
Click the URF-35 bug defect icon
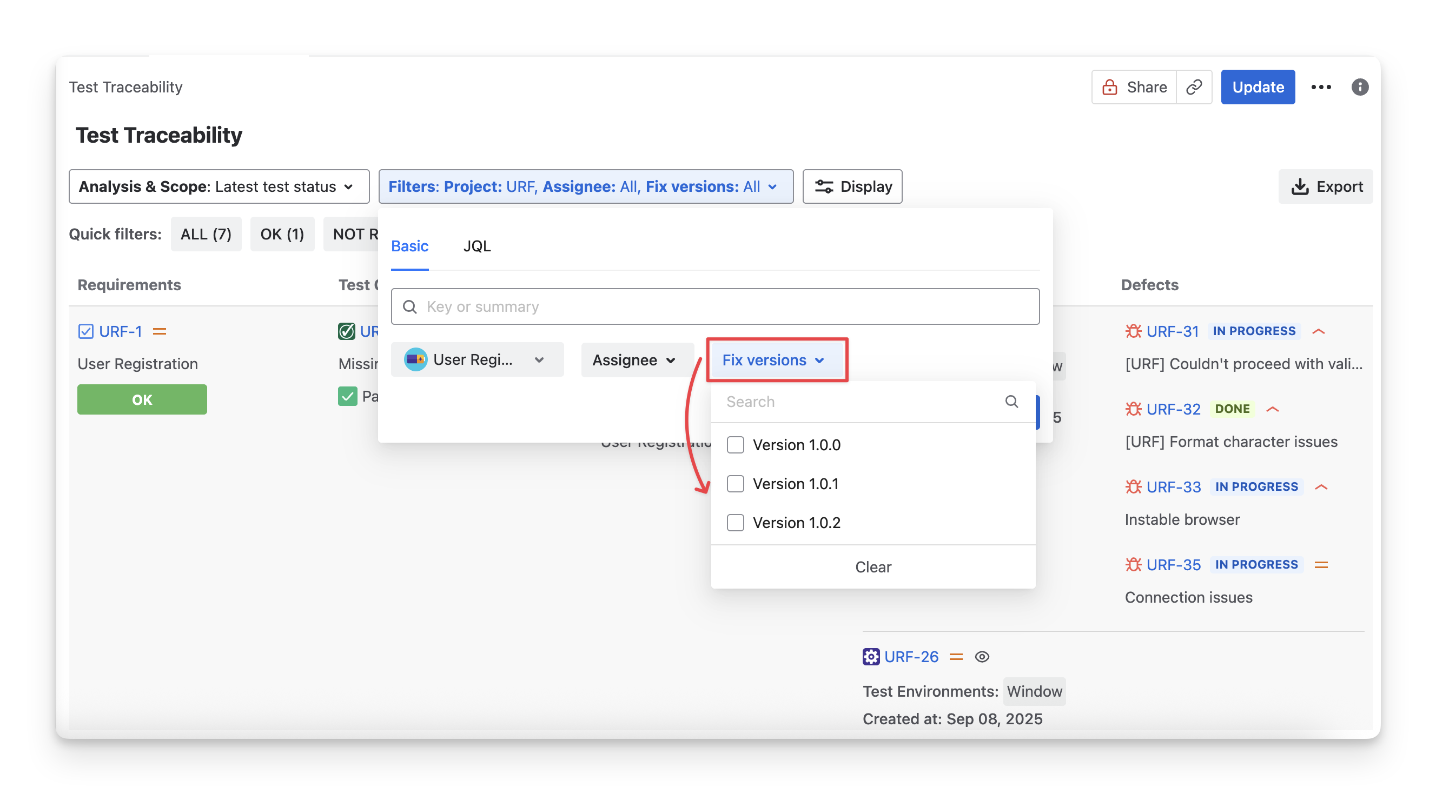tap(1133, 564)
